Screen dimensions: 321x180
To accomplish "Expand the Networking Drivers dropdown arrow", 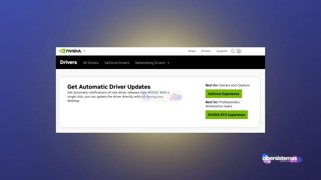I will [x=168, y=63].
